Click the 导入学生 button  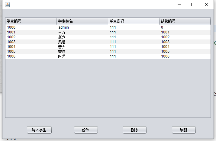39,130
